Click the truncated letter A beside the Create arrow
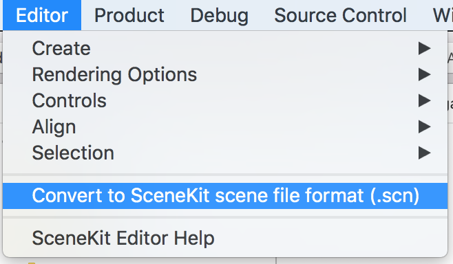 click(x=450, y=58)
